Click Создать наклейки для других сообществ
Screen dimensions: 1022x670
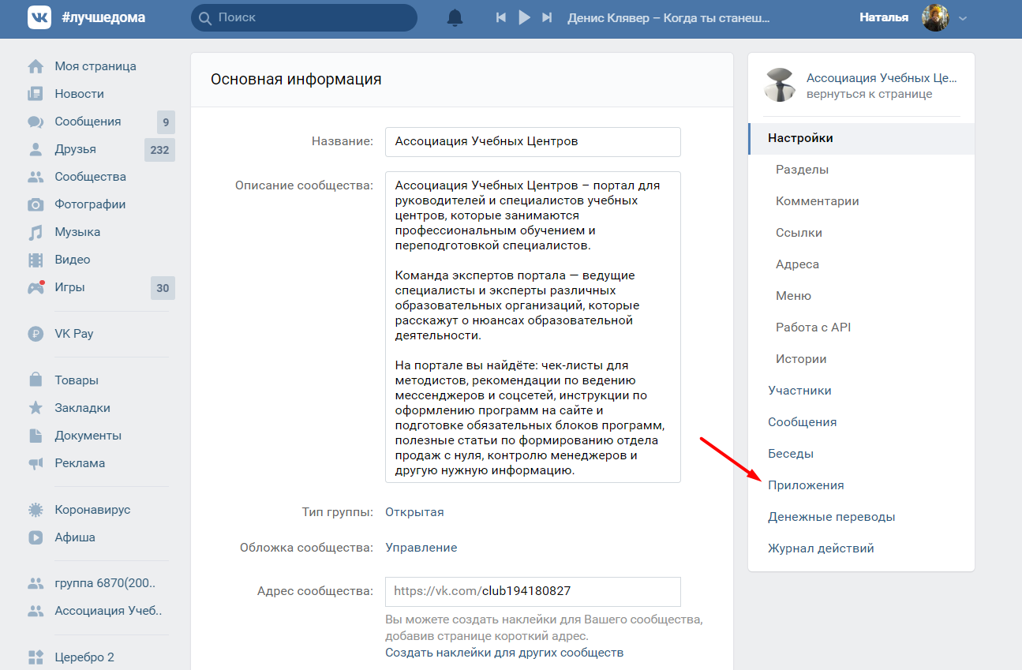504,653
